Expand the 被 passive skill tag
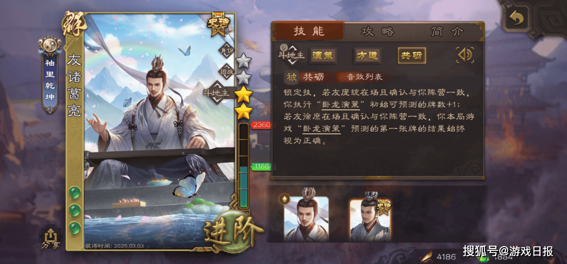 (x=291, y=77)
